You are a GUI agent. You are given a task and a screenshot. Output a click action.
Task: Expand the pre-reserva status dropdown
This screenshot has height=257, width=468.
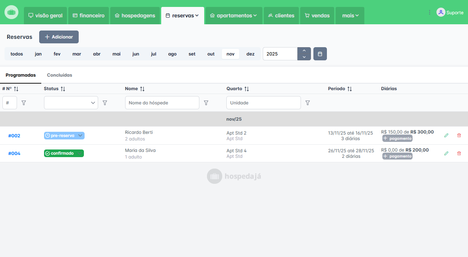tap(80, 136)
